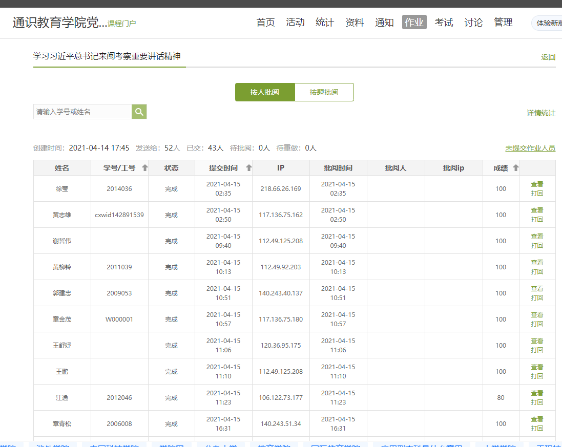Screen dimensions: 562x447
Task: Sort by 学号/工号 column arrow
Action: (x=145, y=168)
